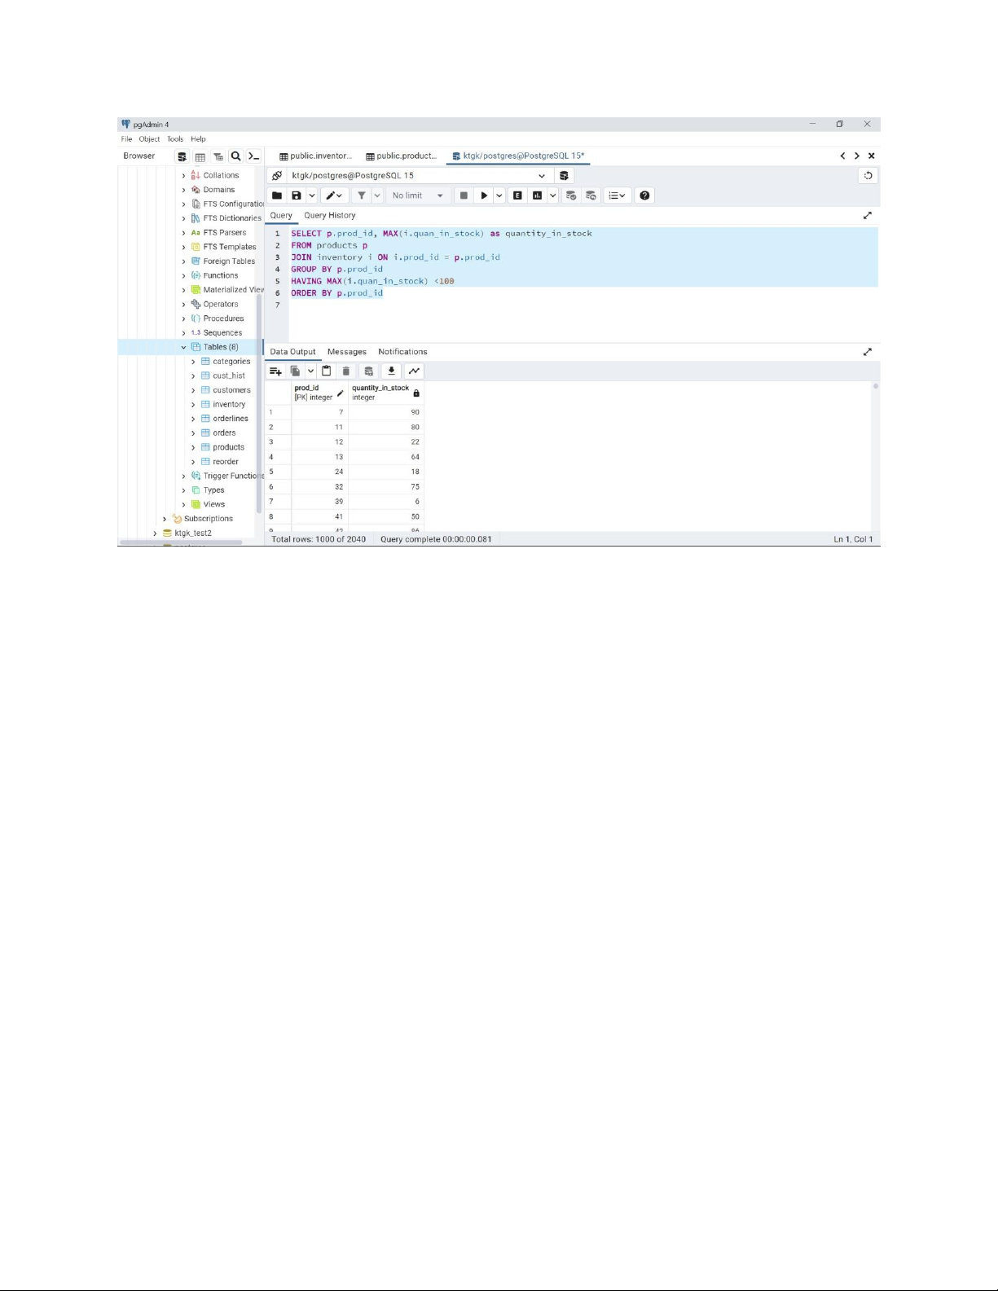Viewport: 998px width, 1291px height.
Task: Select the Data Output tab
Action: click(292, 352)
